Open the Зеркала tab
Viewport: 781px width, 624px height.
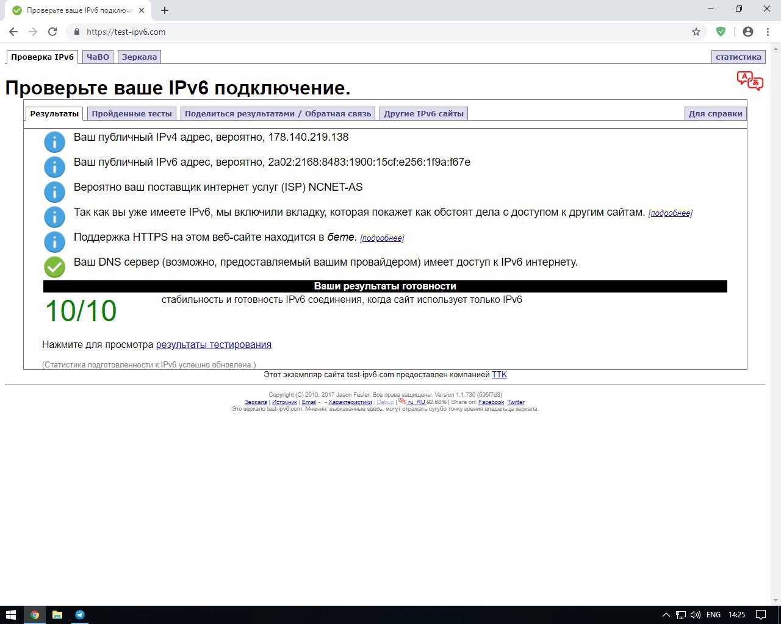(139, 57)
